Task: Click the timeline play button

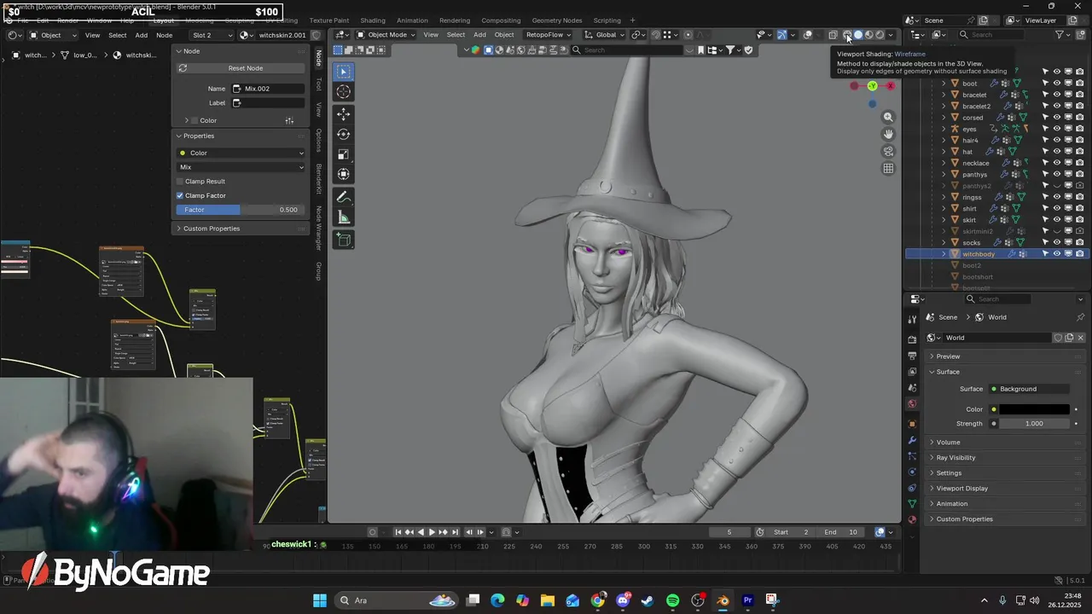Action: tap(432, 532)
